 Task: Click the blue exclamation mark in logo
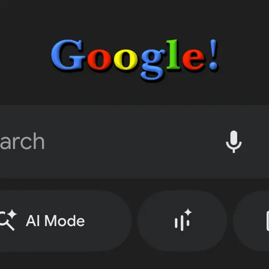click(213, 54)
